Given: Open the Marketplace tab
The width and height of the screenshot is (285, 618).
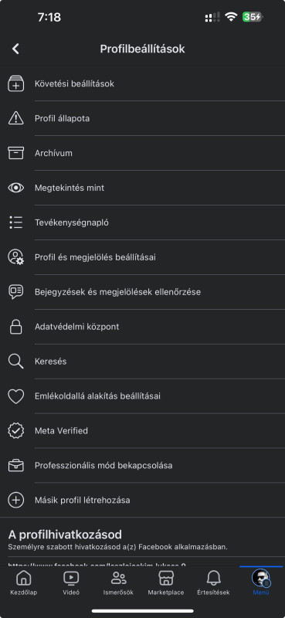Looking at the screenshot, I should (166, 582).
